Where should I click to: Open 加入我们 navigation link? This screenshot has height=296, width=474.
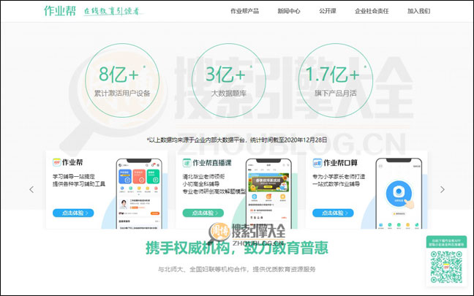click(x=418, y=11)
